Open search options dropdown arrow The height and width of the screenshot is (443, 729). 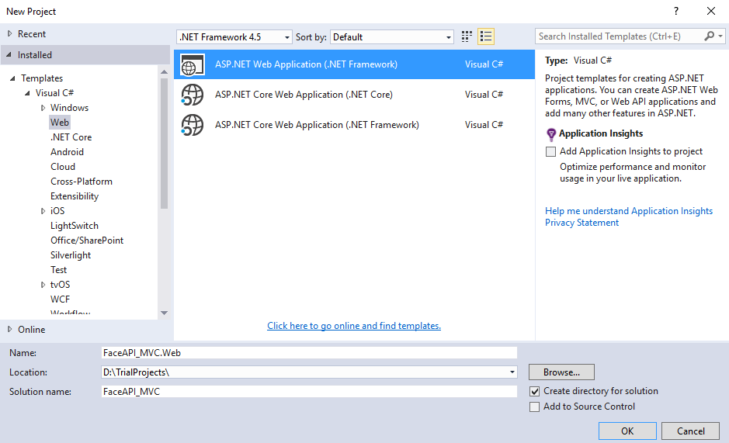tap(720, 36)
